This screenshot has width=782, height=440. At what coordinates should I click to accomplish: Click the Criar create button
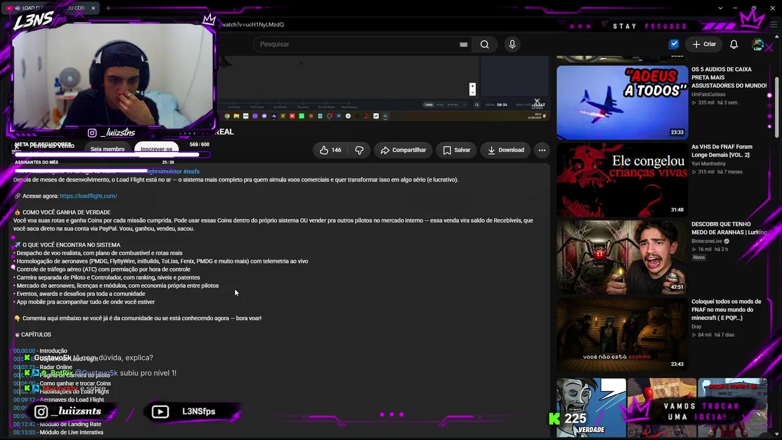704,44
